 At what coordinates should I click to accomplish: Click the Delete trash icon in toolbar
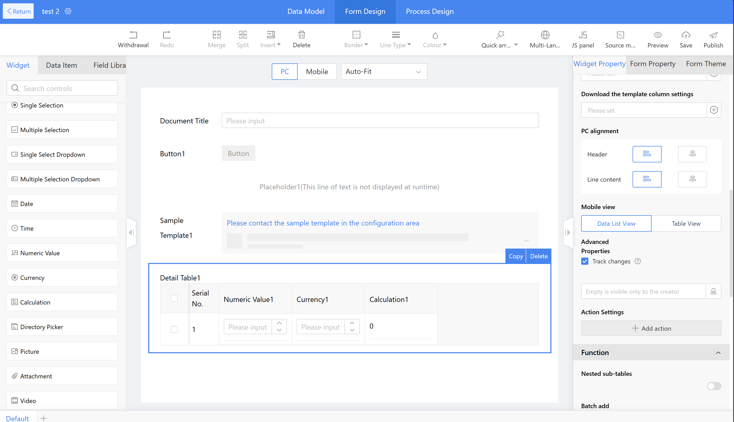[x=302, y=35]
